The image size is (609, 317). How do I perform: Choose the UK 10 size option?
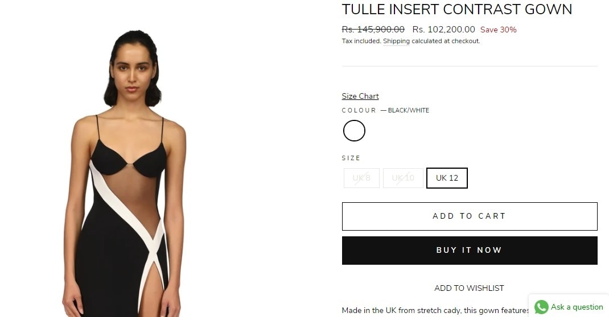tap(403, 178)
